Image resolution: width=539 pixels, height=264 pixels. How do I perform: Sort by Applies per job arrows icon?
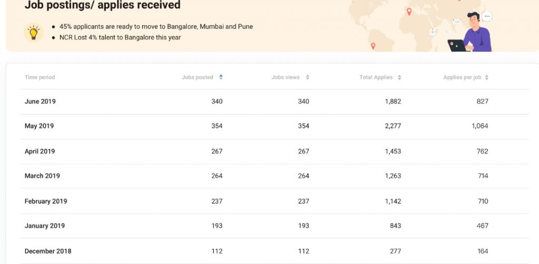point(486,77)
